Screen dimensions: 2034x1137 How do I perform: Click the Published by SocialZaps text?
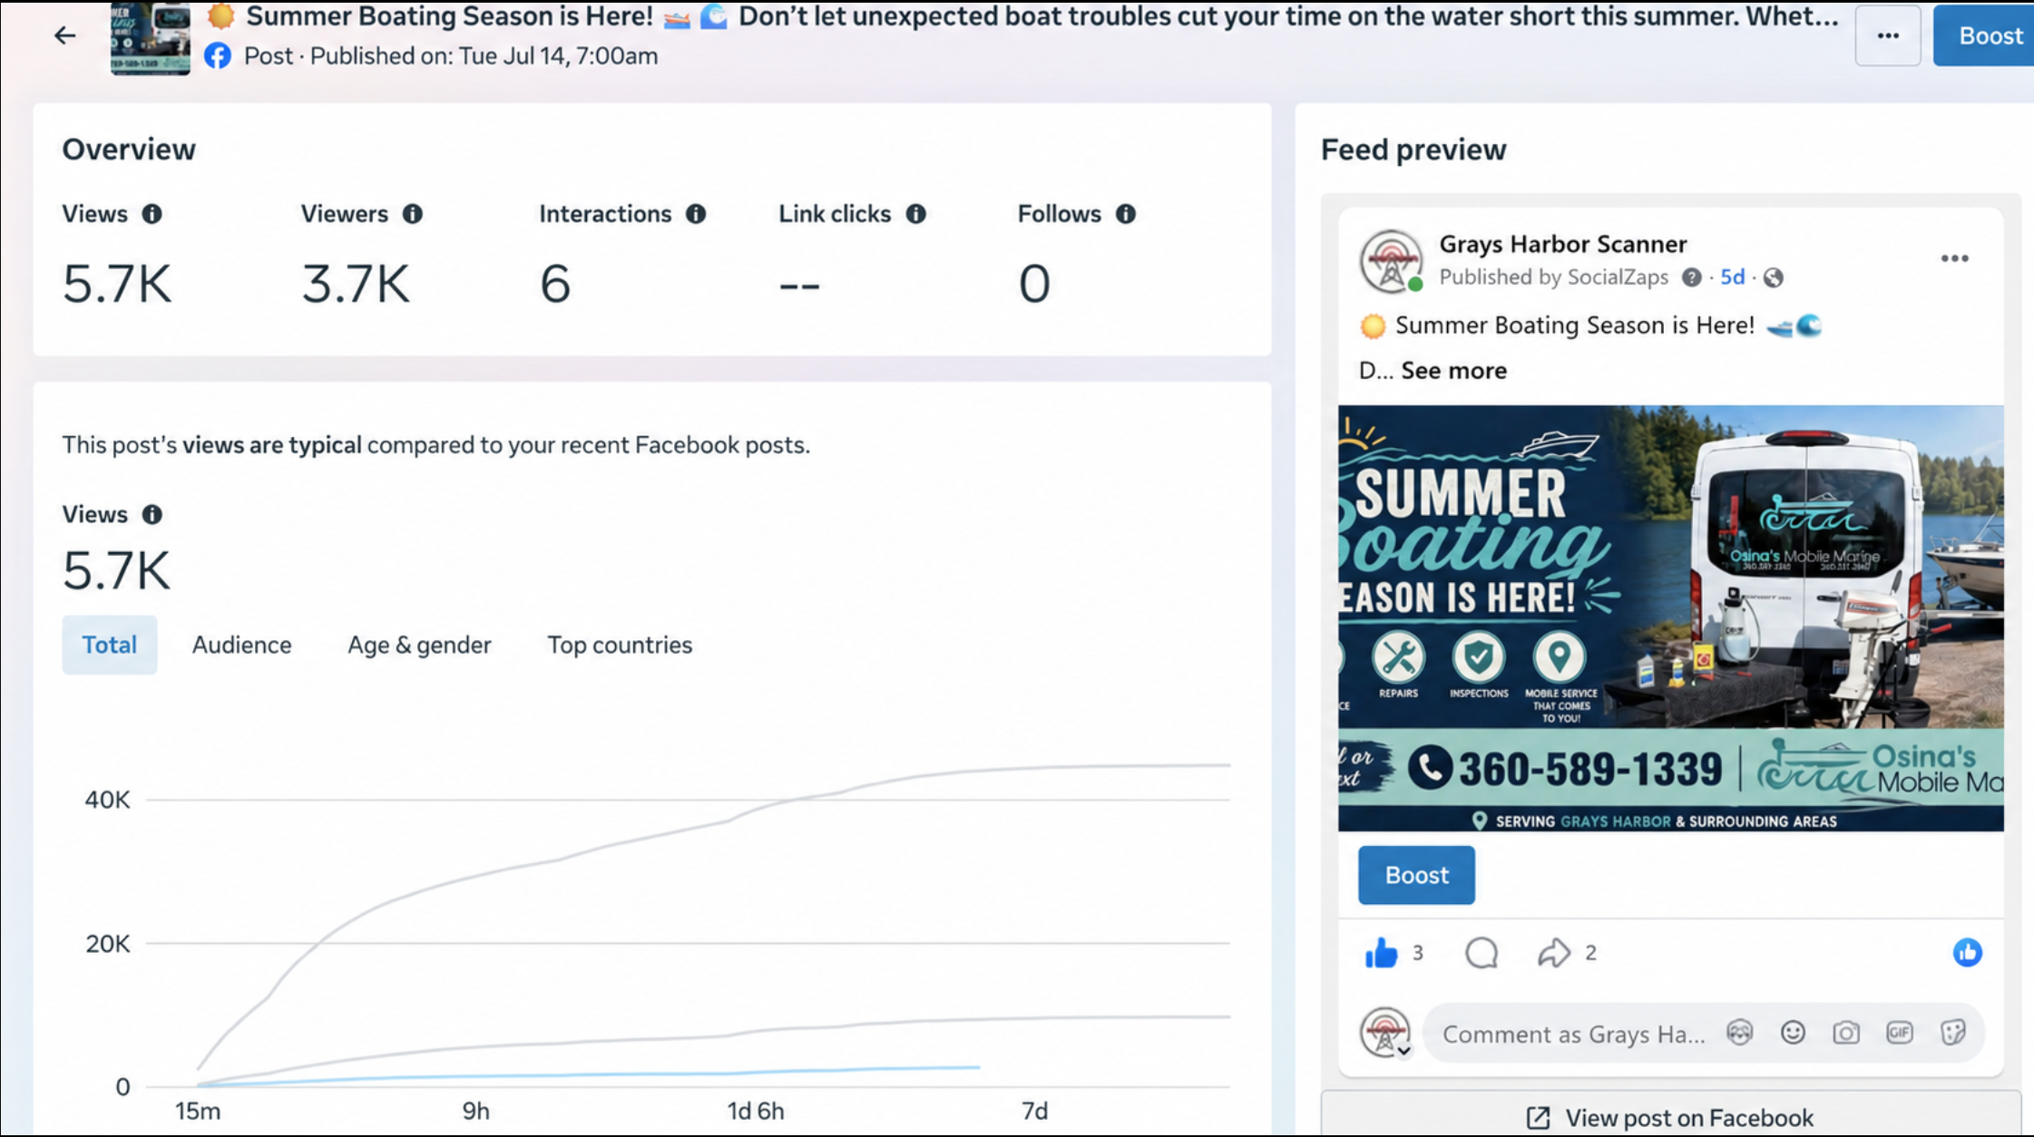[x=1553, y=277]
